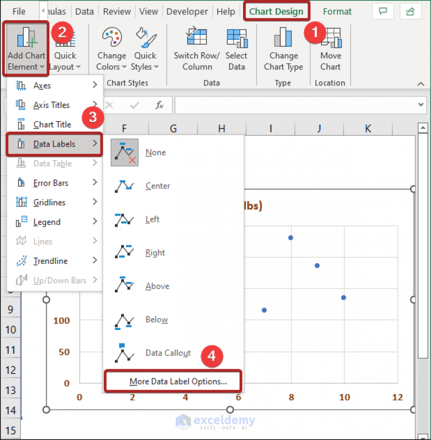Click the Select Data icon
The width and height of the screenshot is (431, 440).
point(237,38)
